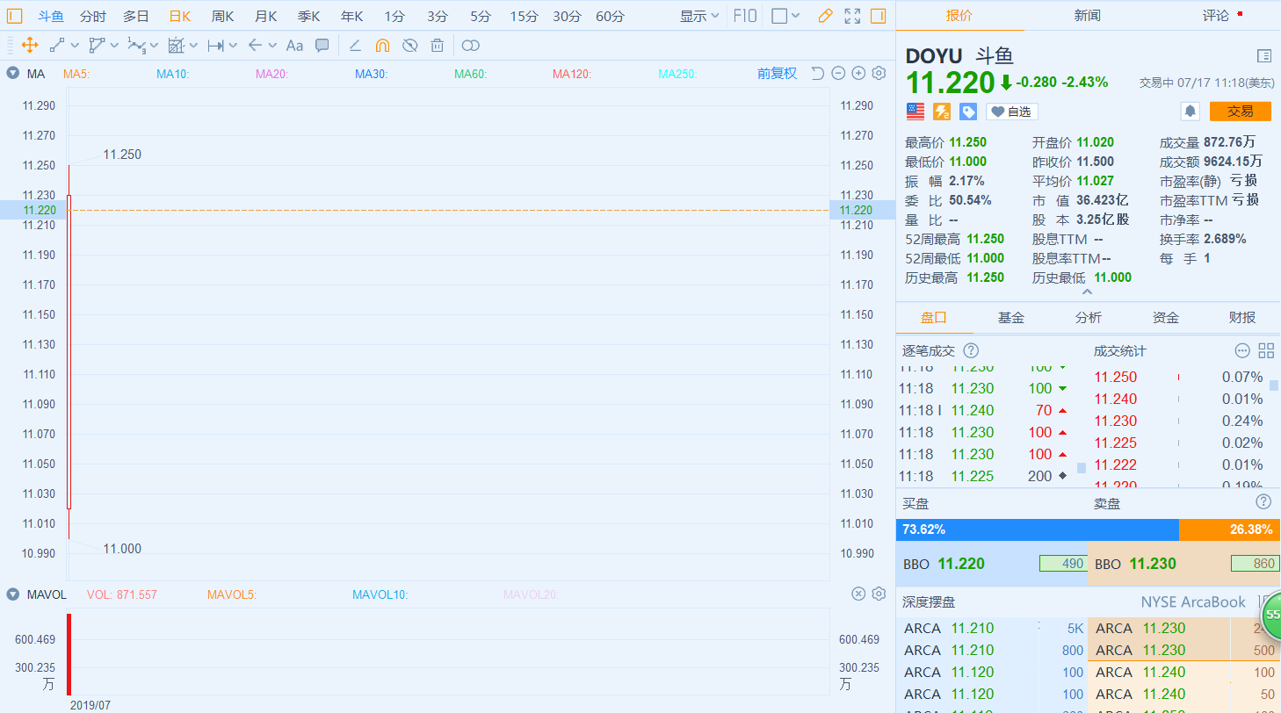Toggle the left sidebar panel icon
The image size is (1281, 713).
click(14, 16)
